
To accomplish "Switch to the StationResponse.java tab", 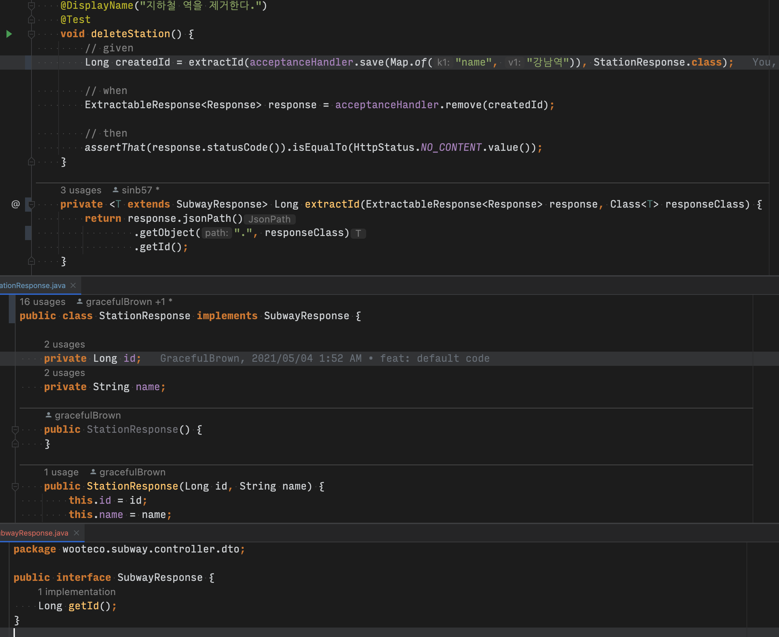I will tap(32, 285).
